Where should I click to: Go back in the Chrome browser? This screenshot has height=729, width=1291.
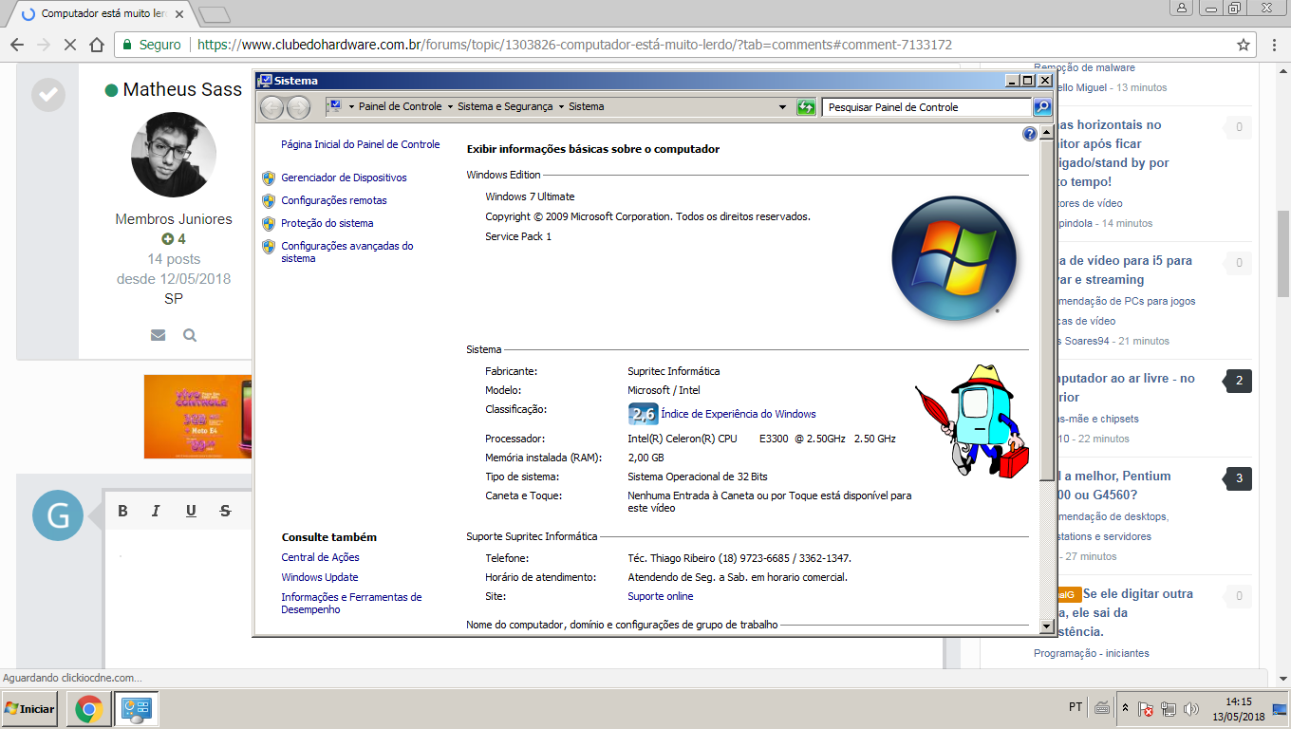coord(17,45)
